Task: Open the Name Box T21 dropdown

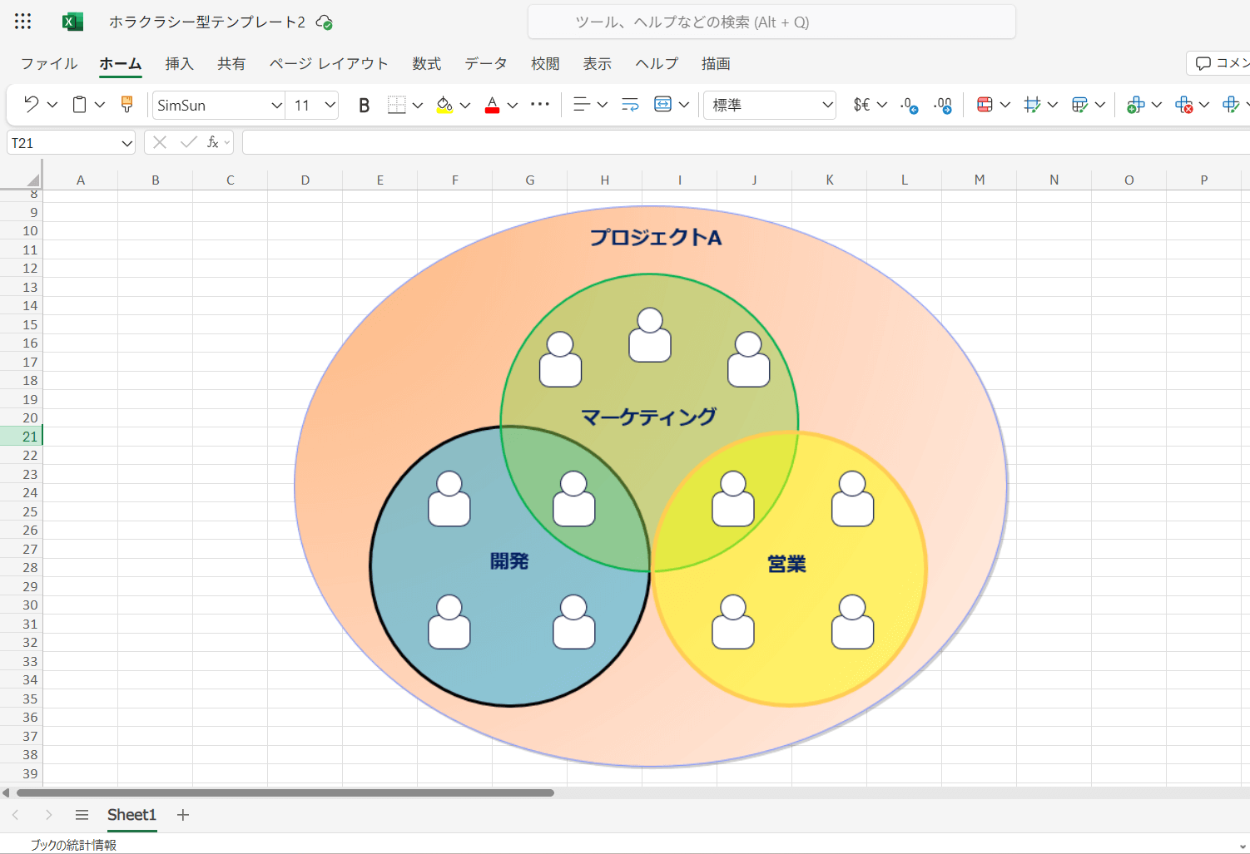Action: coord(127,143)
